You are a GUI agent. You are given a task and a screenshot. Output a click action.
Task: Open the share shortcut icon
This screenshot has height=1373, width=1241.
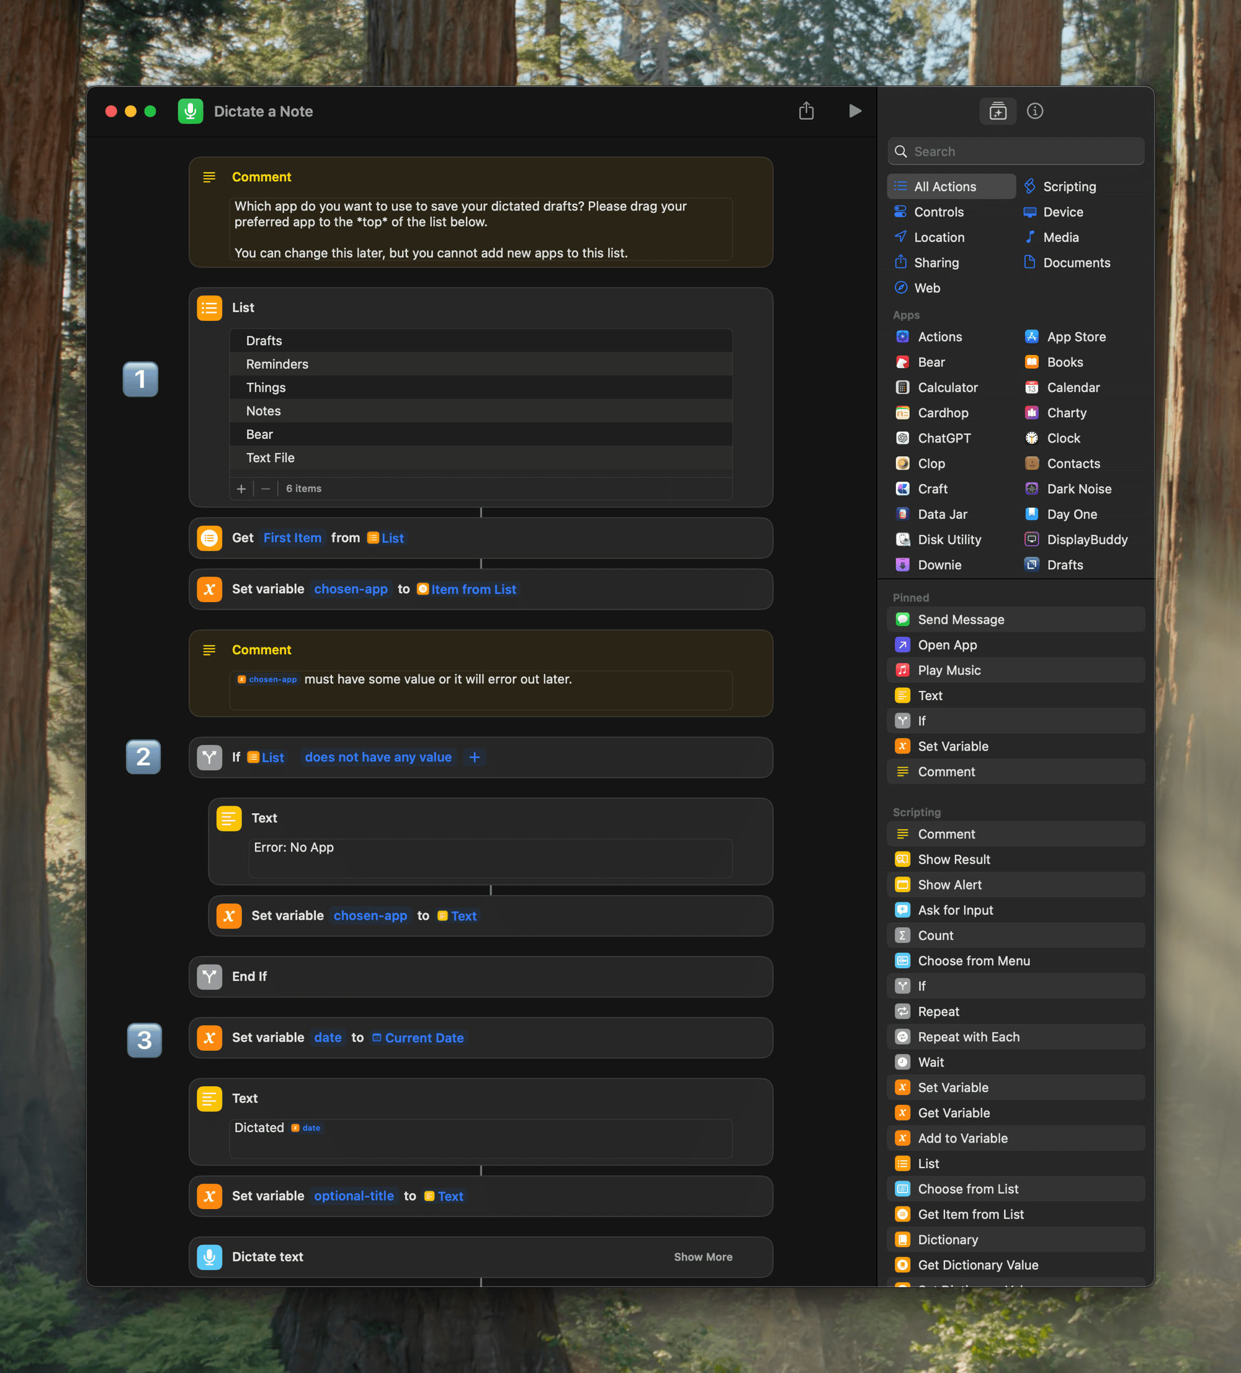tap(806, 111)
